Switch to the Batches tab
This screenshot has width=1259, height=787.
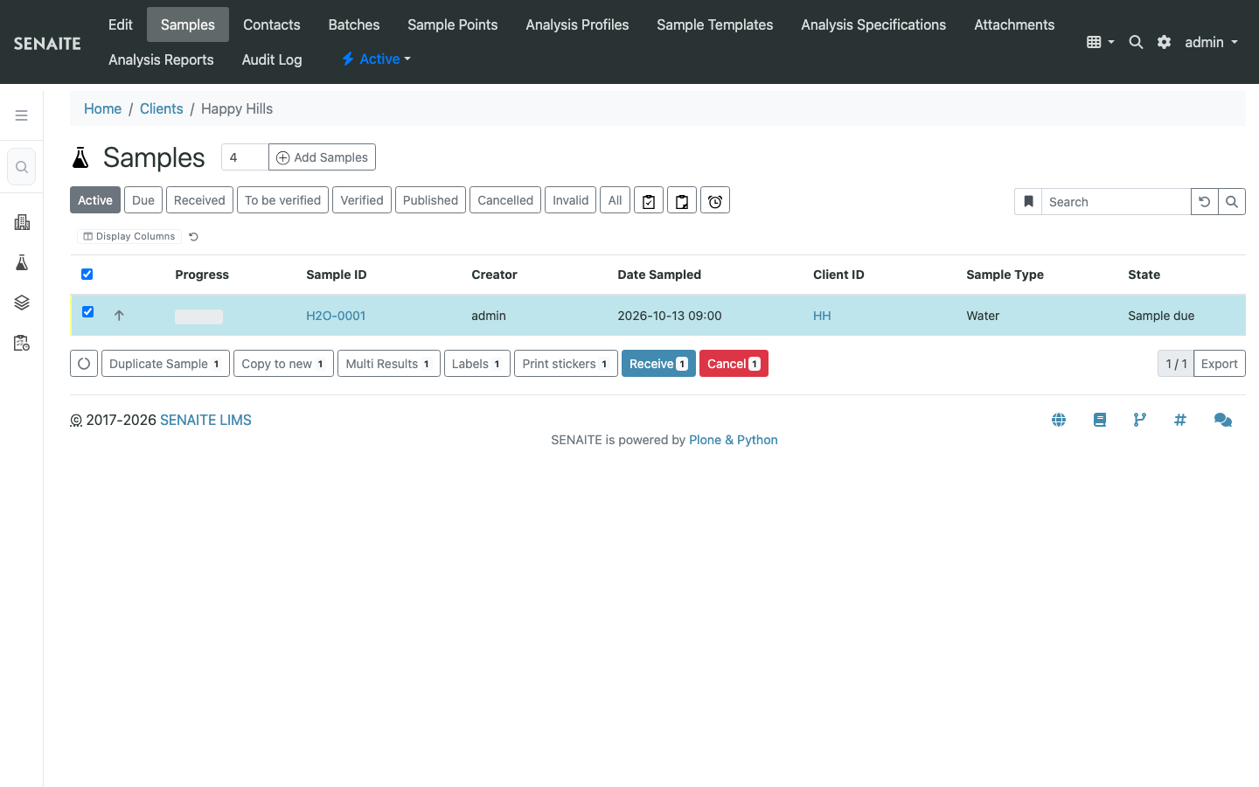(354, 24)
